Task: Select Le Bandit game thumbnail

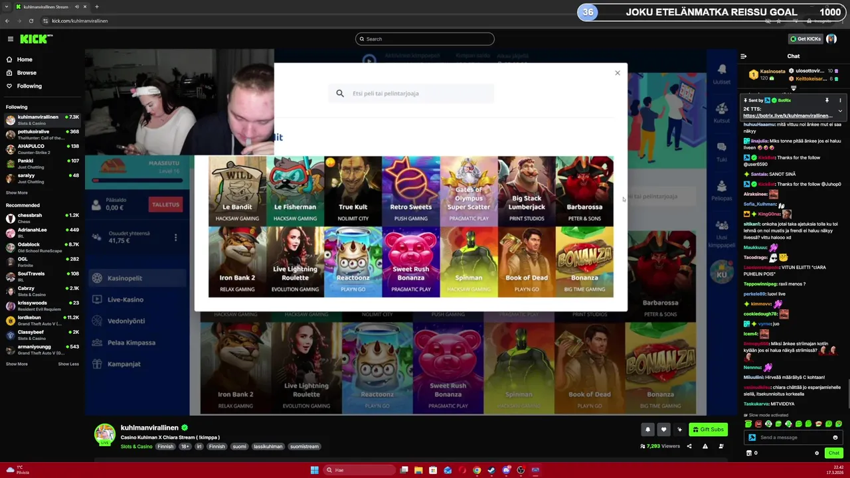Action: 237,191
